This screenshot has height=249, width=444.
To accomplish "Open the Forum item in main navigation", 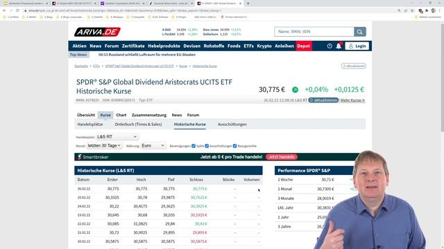I will (x=112, y=46).
